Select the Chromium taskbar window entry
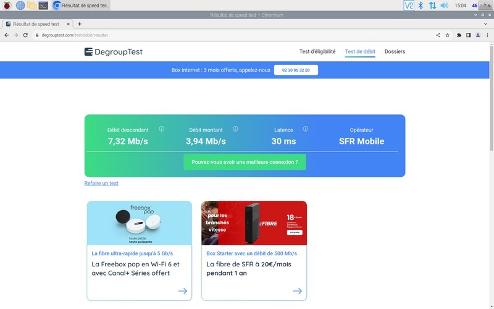The width and height of the screenshot is (494, 309). pyautogui.click(x=81, y=6)
